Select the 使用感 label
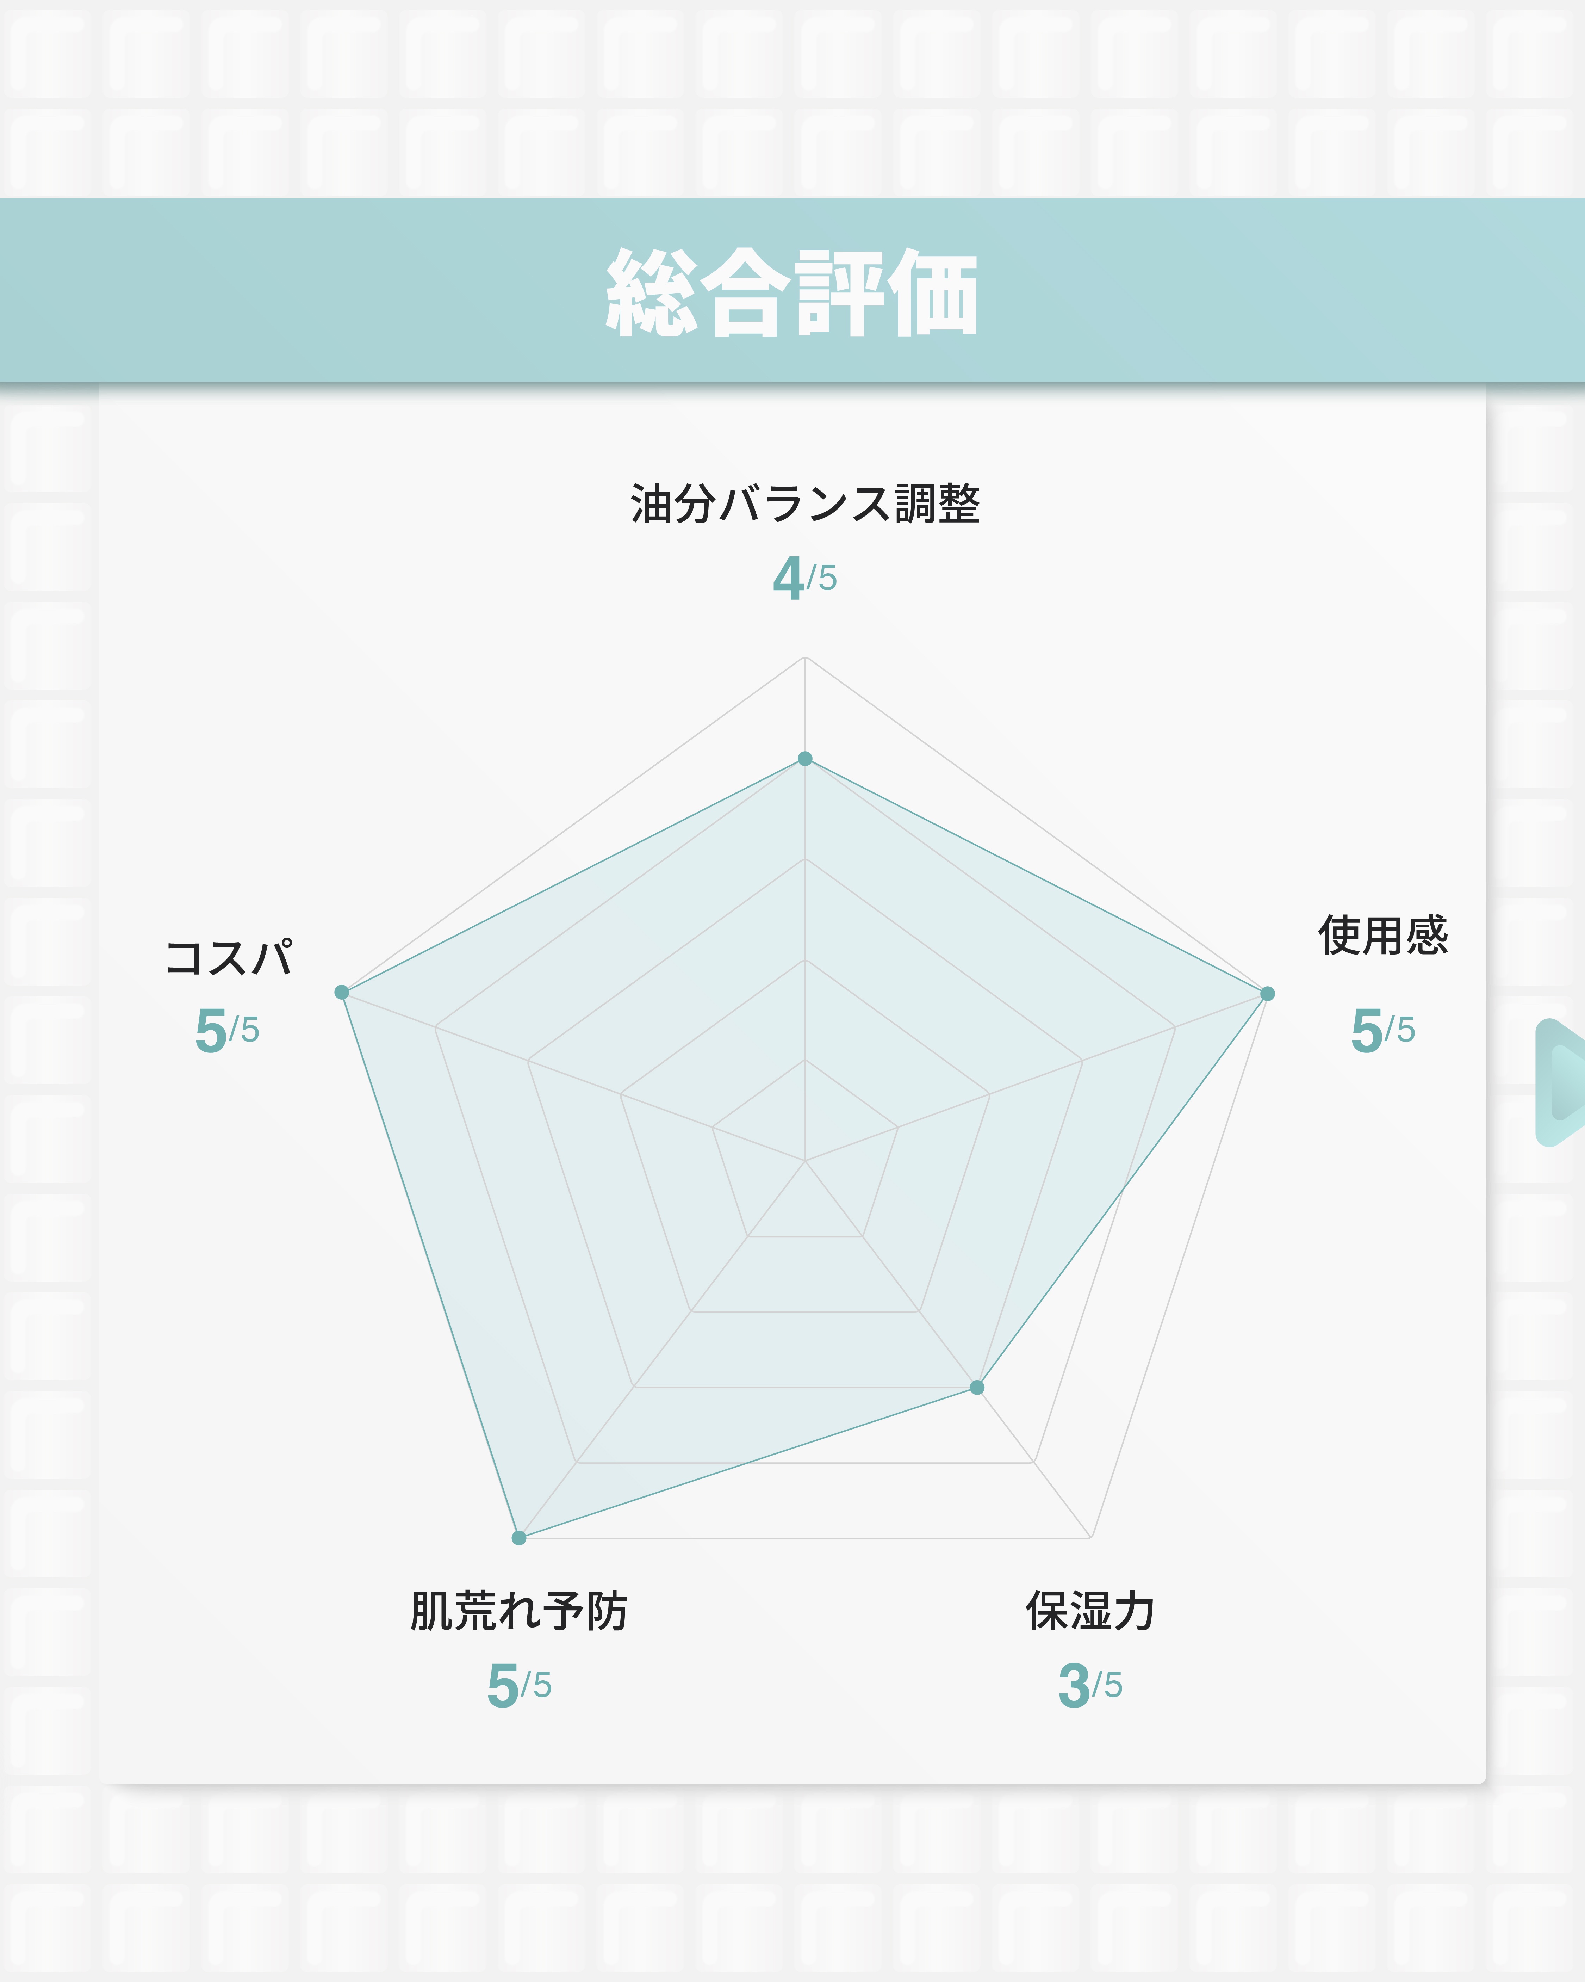The width and height of the screenshot is (1585, 1982). pyautogui.click(x=1383, y=936)
